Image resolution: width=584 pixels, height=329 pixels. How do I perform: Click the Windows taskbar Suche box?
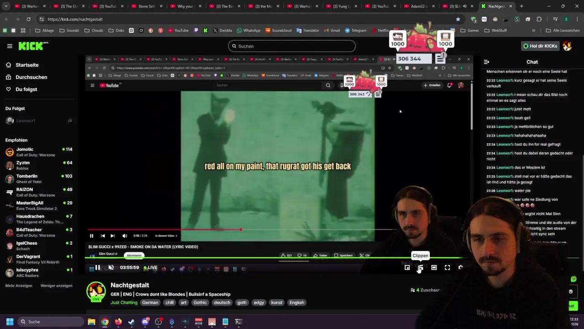pos(50,322)
